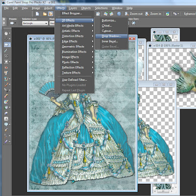The image size is (196, 196).
Task: Click Zoom out on the toolbar
Action: [x=134, y=14]
